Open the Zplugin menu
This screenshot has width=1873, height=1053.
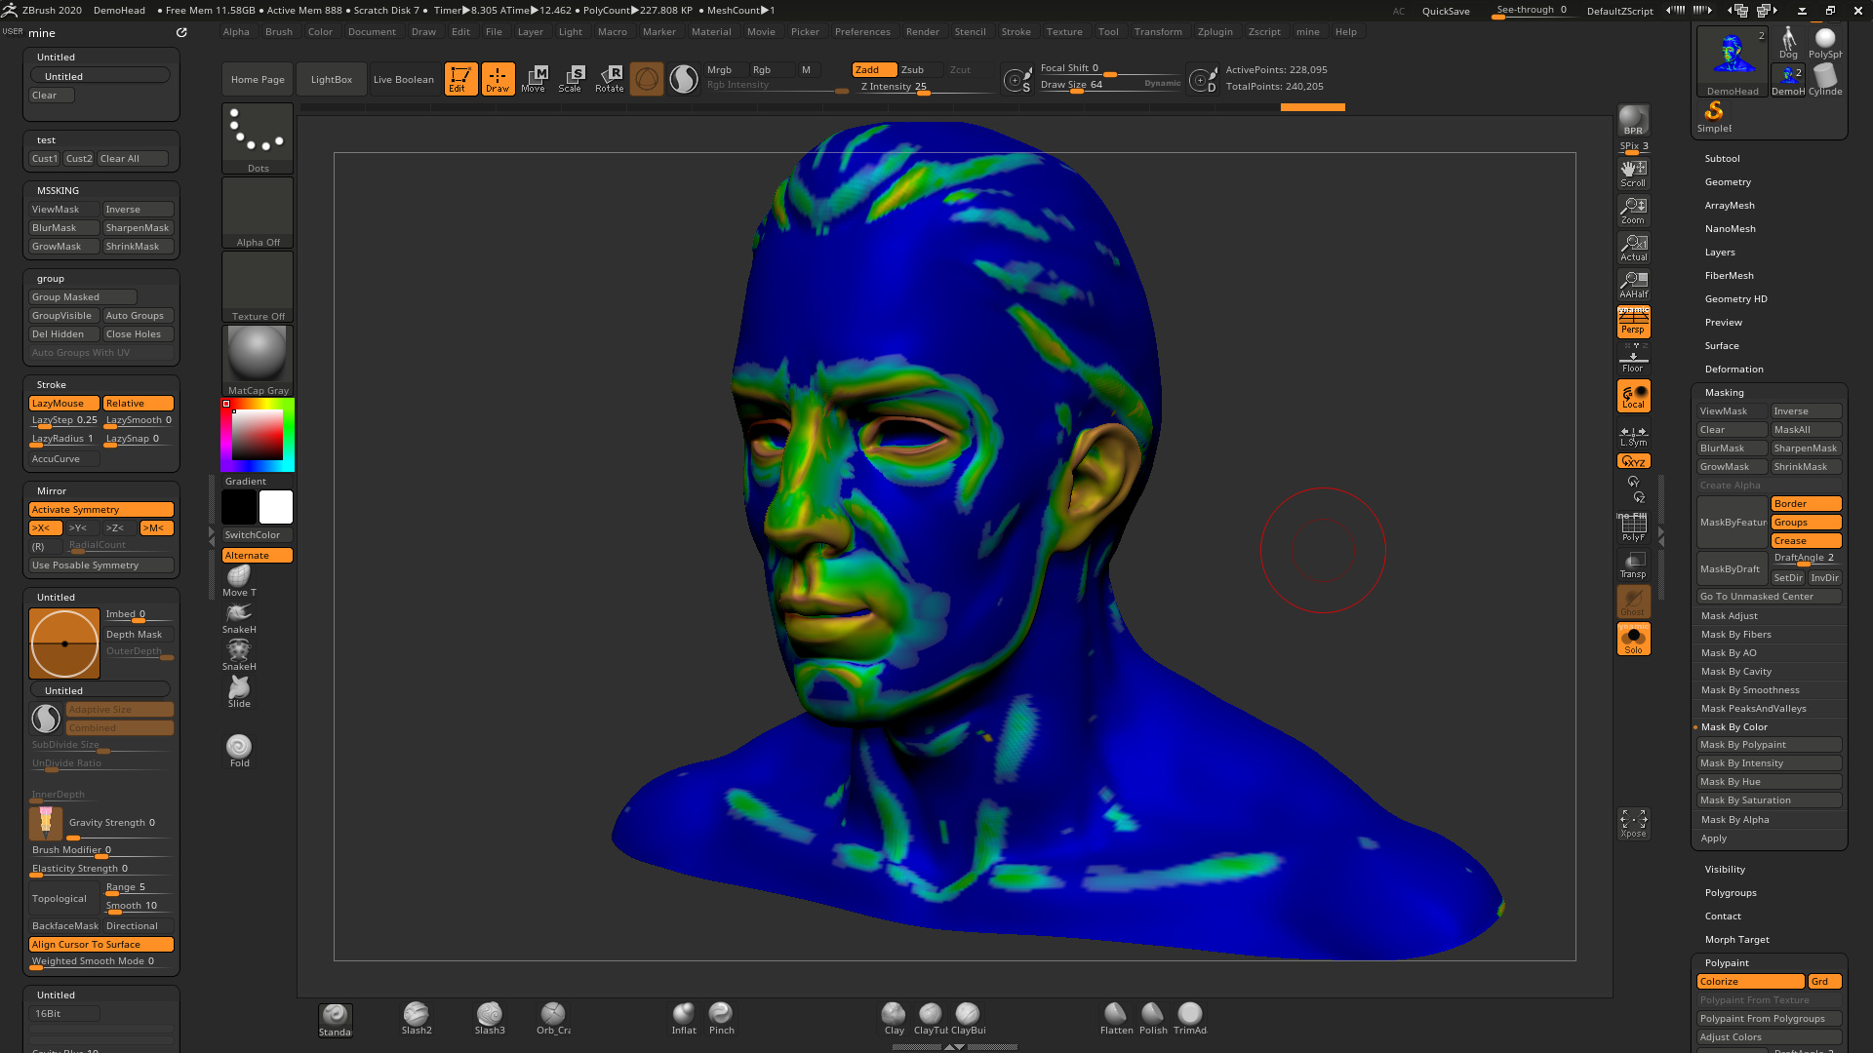1215,31
